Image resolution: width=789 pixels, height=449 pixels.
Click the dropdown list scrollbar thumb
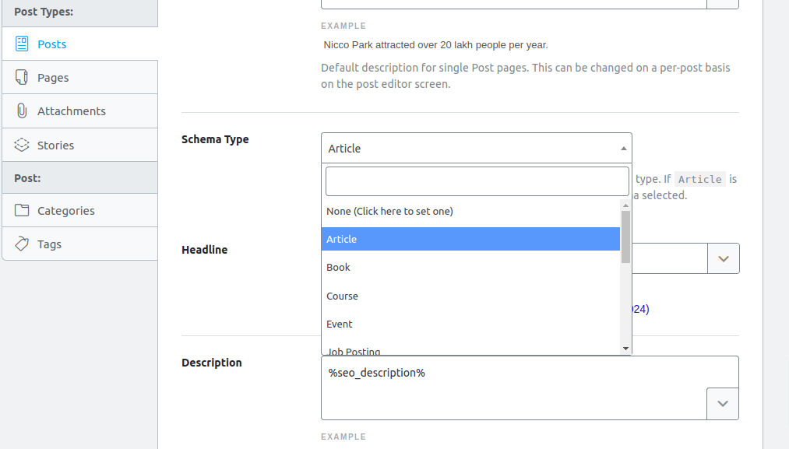(625, 237)
